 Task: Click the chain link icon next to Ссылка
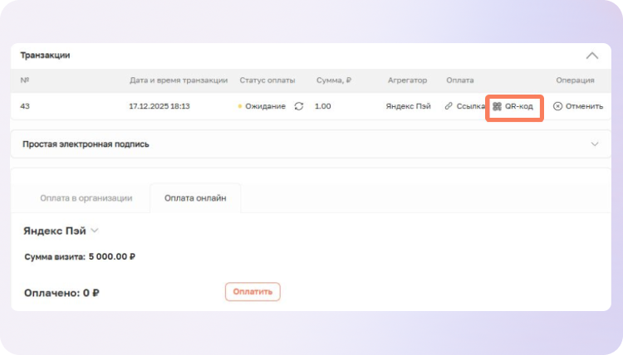pos(449,106)
